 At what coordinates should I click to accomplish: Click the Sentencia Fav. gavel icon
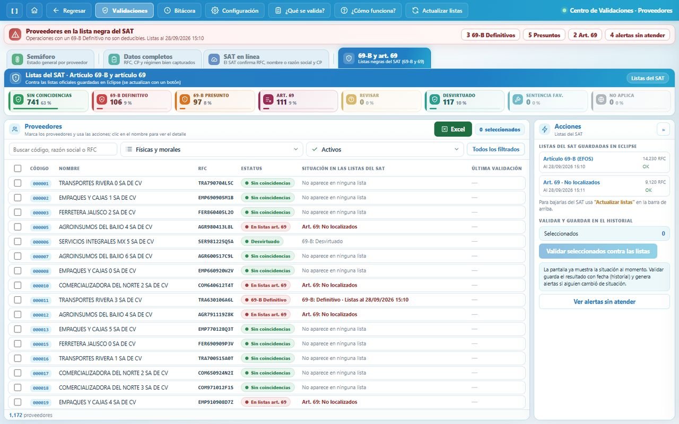click(x=518, y=101)
